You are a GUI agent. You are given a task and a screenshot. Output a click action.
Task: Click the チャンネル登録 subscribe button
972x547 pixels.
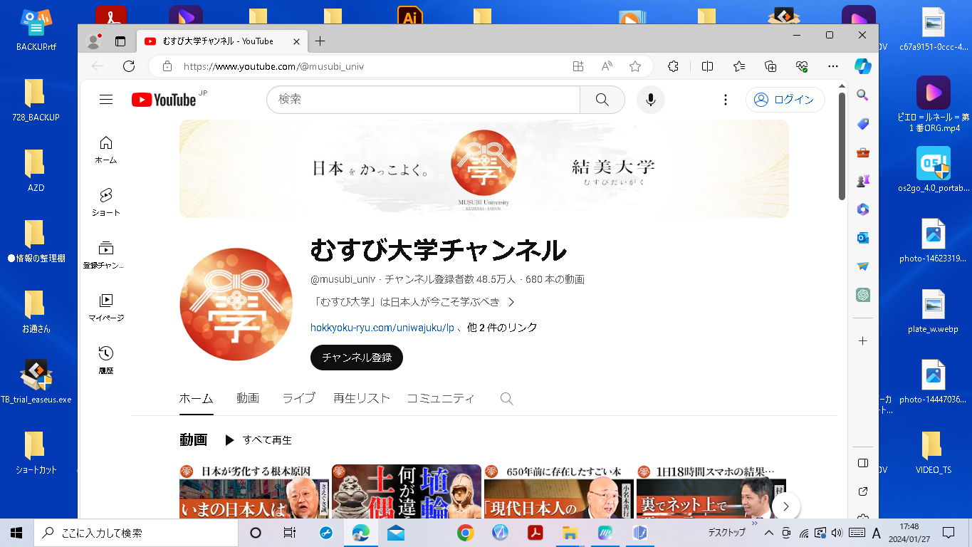point(357,358)
